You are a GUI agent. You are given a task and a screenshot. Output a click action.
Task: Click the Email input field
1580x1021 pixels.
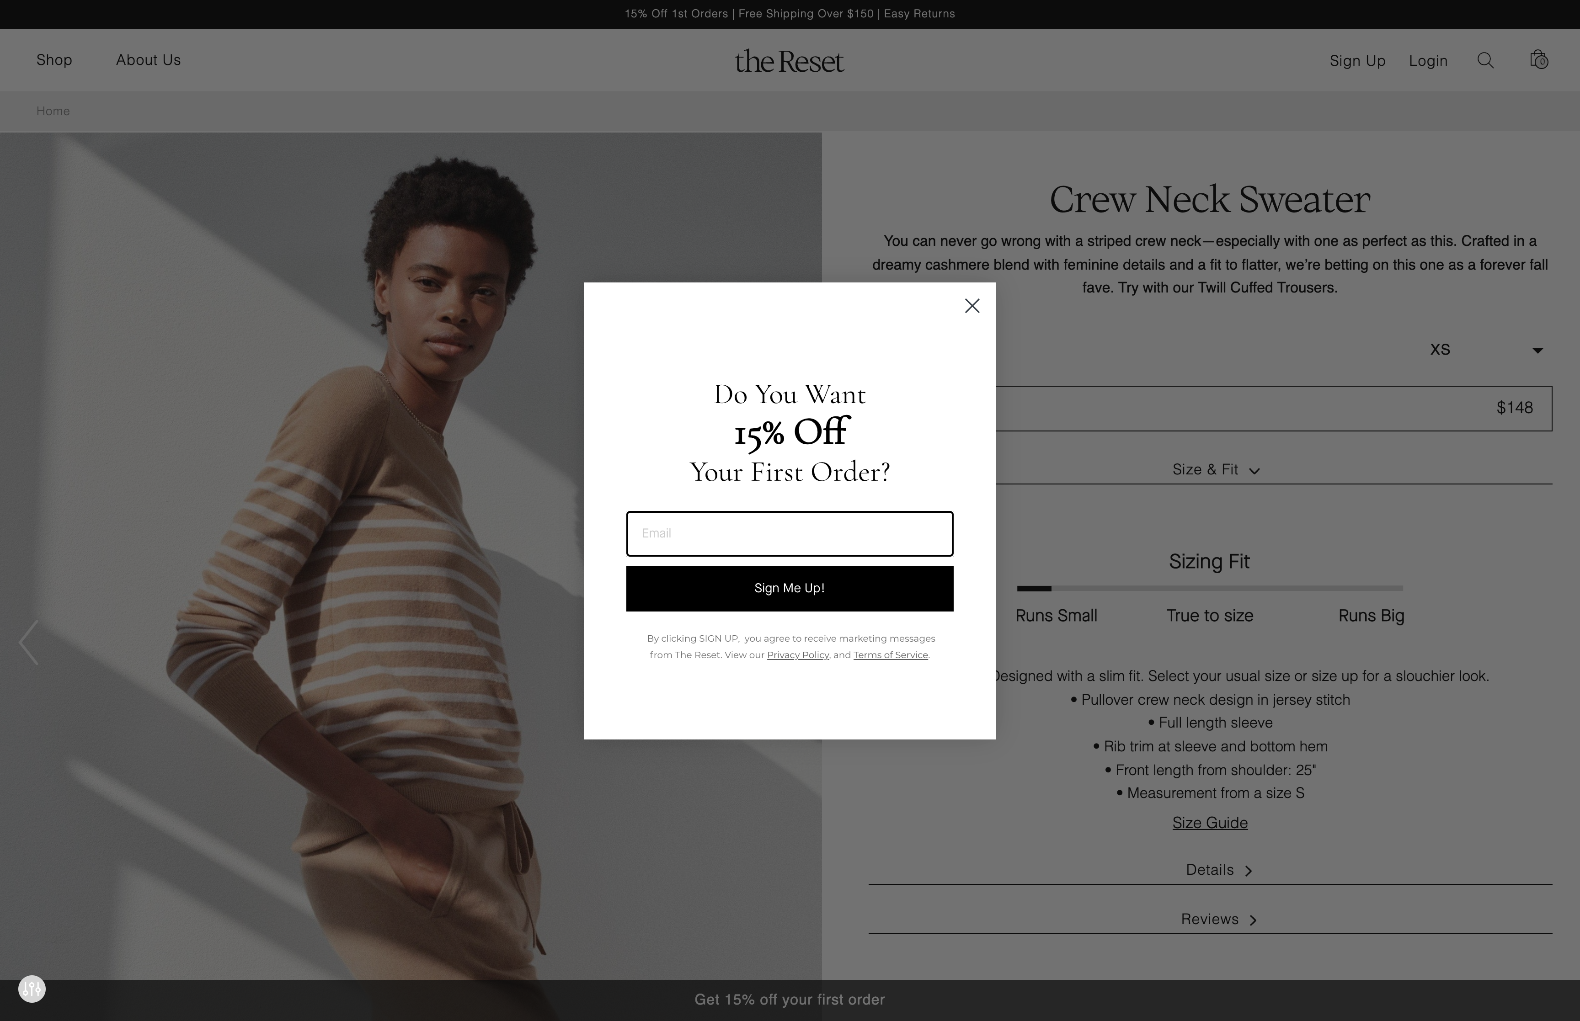click(x=789, y=534)
